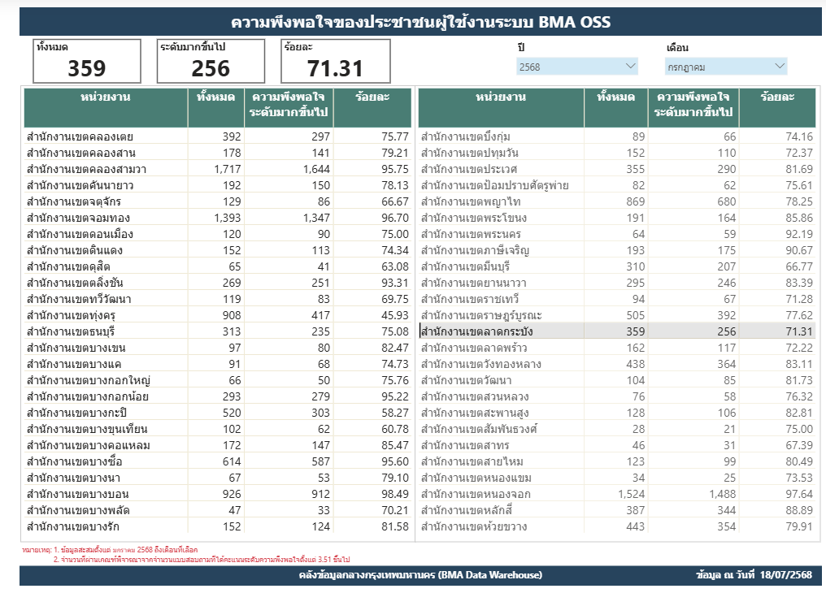The width and height of the screenshot is (826, 593).
Task: Select row สำนักงานเขตพระโขนง
Action: point(617,218)
